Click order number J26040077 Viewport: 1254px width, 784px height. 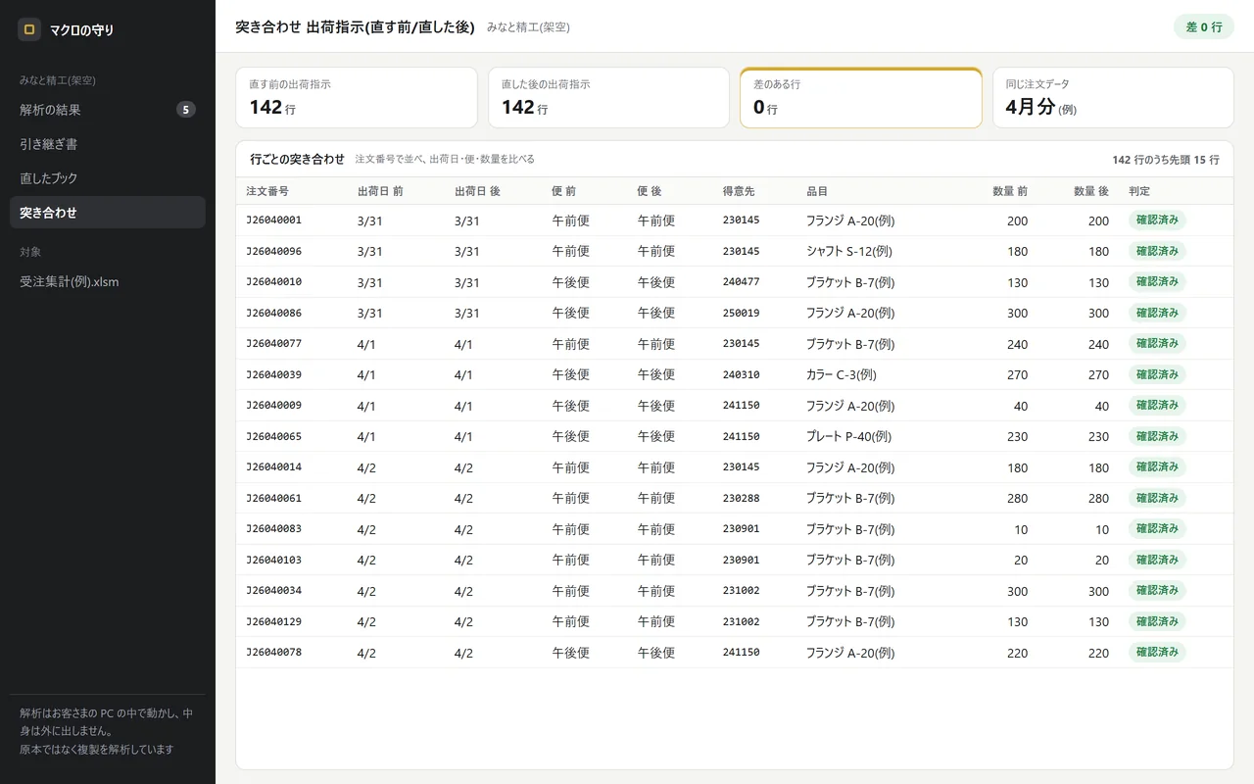[274, 344]
